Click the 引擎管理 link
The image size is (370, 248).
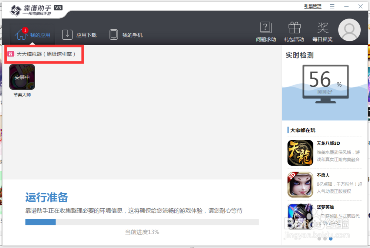click(x=313, y=6)
